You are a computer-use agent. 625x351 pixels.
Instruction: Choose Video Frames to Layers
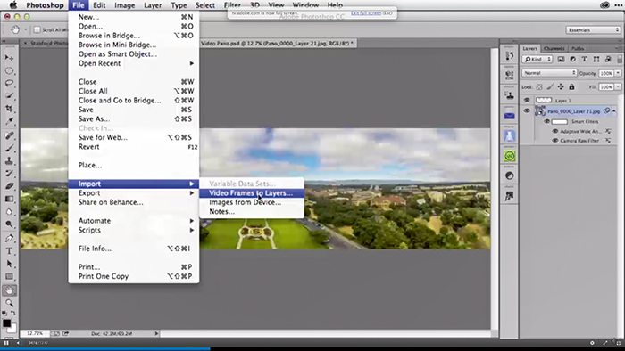tap(251, 193)
